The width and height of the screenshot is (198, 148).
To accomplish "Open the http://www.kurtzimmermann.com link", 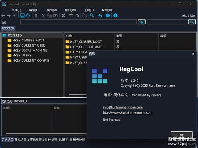I will pos(128,112).
